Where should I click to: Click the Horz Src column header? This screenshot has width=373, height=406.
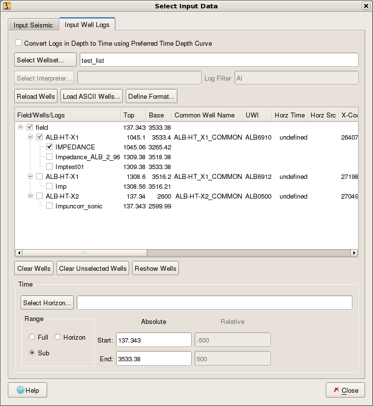(x=323, y=115)
